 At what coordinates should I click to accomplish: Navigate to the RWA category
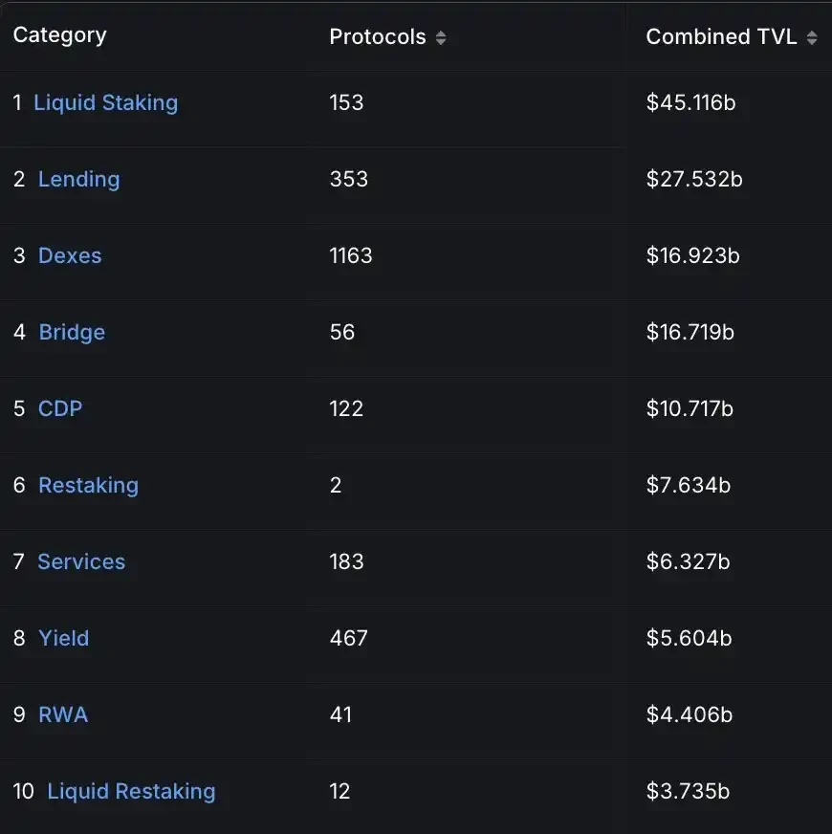(x=63, y=714)
